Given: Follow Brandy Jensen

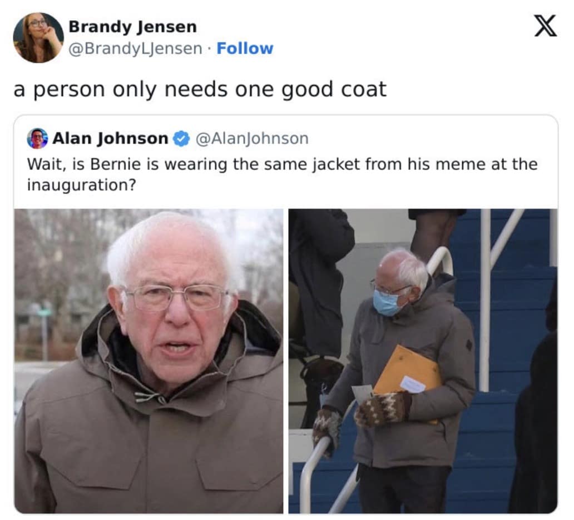Looking at the screenshot, I should pyautogui.click(x=245, y=48).
